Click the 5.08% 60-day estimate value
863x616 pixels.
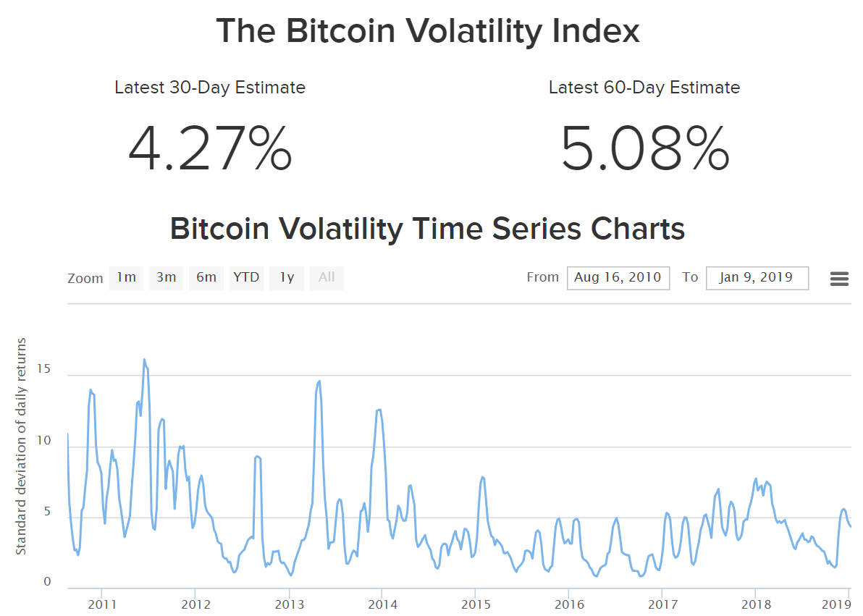(x=644, y=148)
